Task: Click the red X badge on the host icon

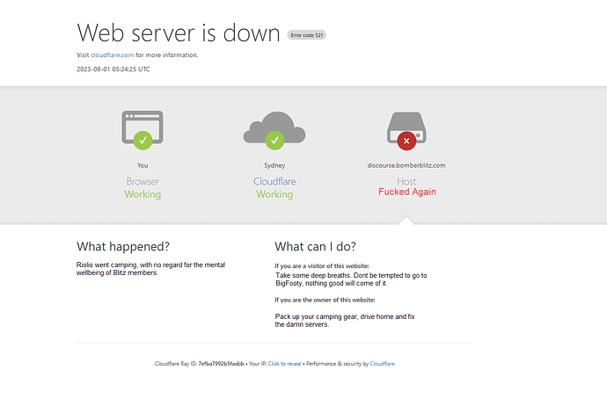Action: tap(406, 140)
